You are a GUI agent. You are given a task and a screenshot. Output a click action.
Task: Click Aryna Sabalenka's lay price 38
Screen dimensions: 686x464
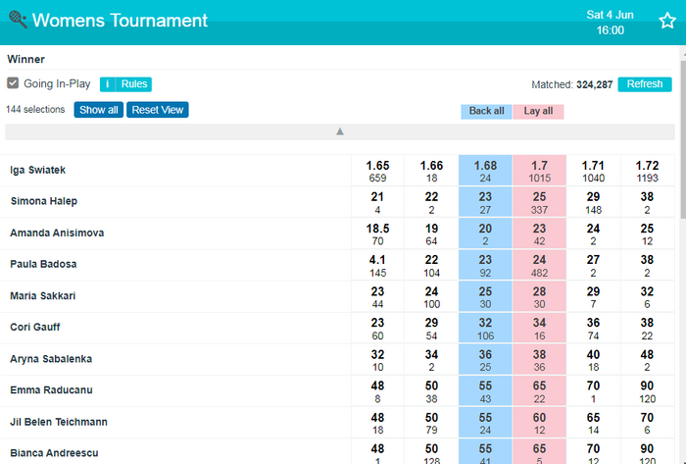click(539, 359)
